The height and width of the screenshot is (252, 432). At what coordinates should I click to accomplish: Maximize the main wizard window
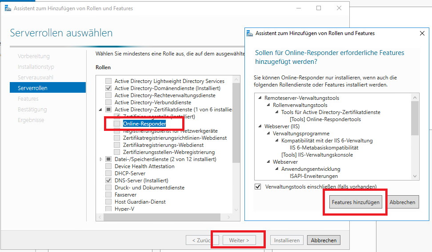[319, 8]
